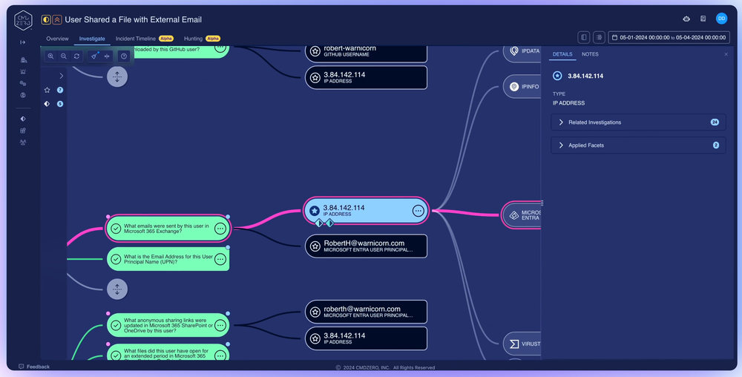Image resolution: width=742 pixels, height=377 pixels.
Task: Open ellipsis menu on anonymous sharing links question
Action: (x=220, y=326)
